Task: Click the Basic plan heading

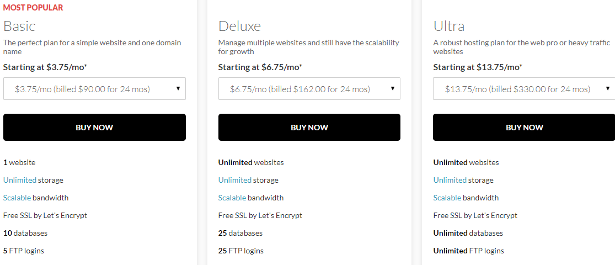Action: tap(19, 26)
